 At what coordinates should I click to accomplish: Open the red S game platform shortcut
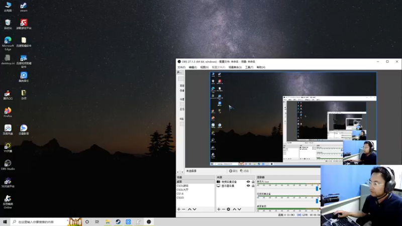tap(24, 24)
